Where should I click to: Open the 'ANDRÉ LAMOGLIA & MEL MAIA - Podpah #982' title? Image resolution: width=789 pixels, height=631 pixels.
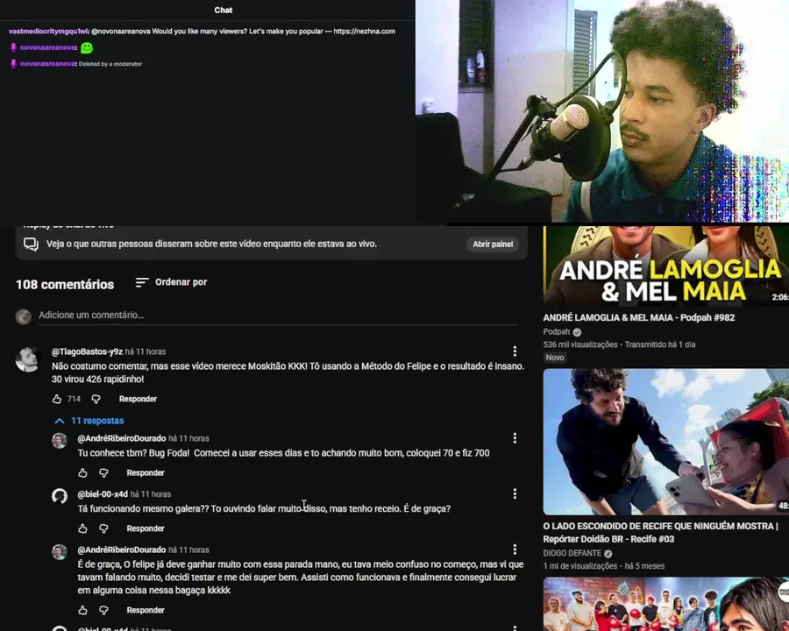point(638,317)
